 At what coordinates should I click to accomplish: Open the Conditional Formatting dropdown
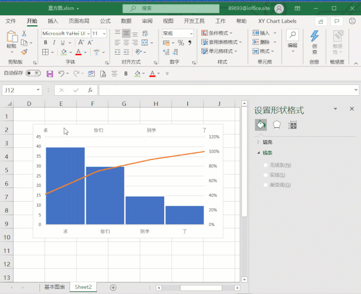[x=217, y=33]
